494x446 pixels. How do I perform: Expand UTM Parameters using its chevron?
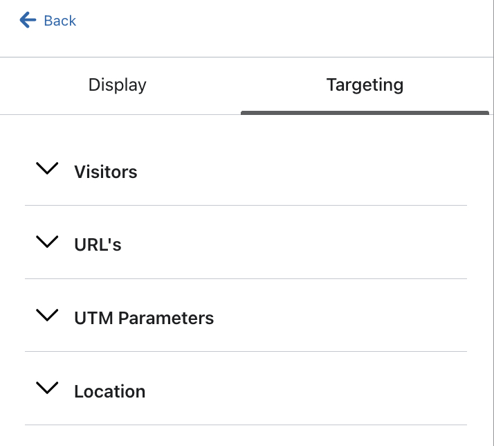(47, 315)
